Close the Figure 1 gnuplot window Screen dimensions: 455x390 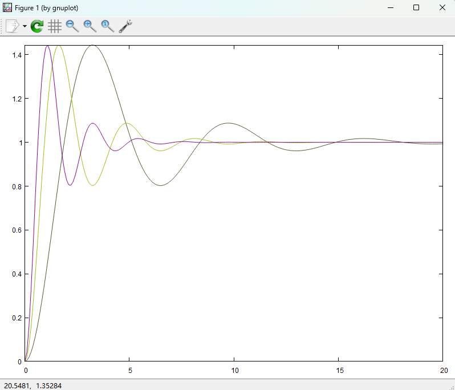click(442, 7)
